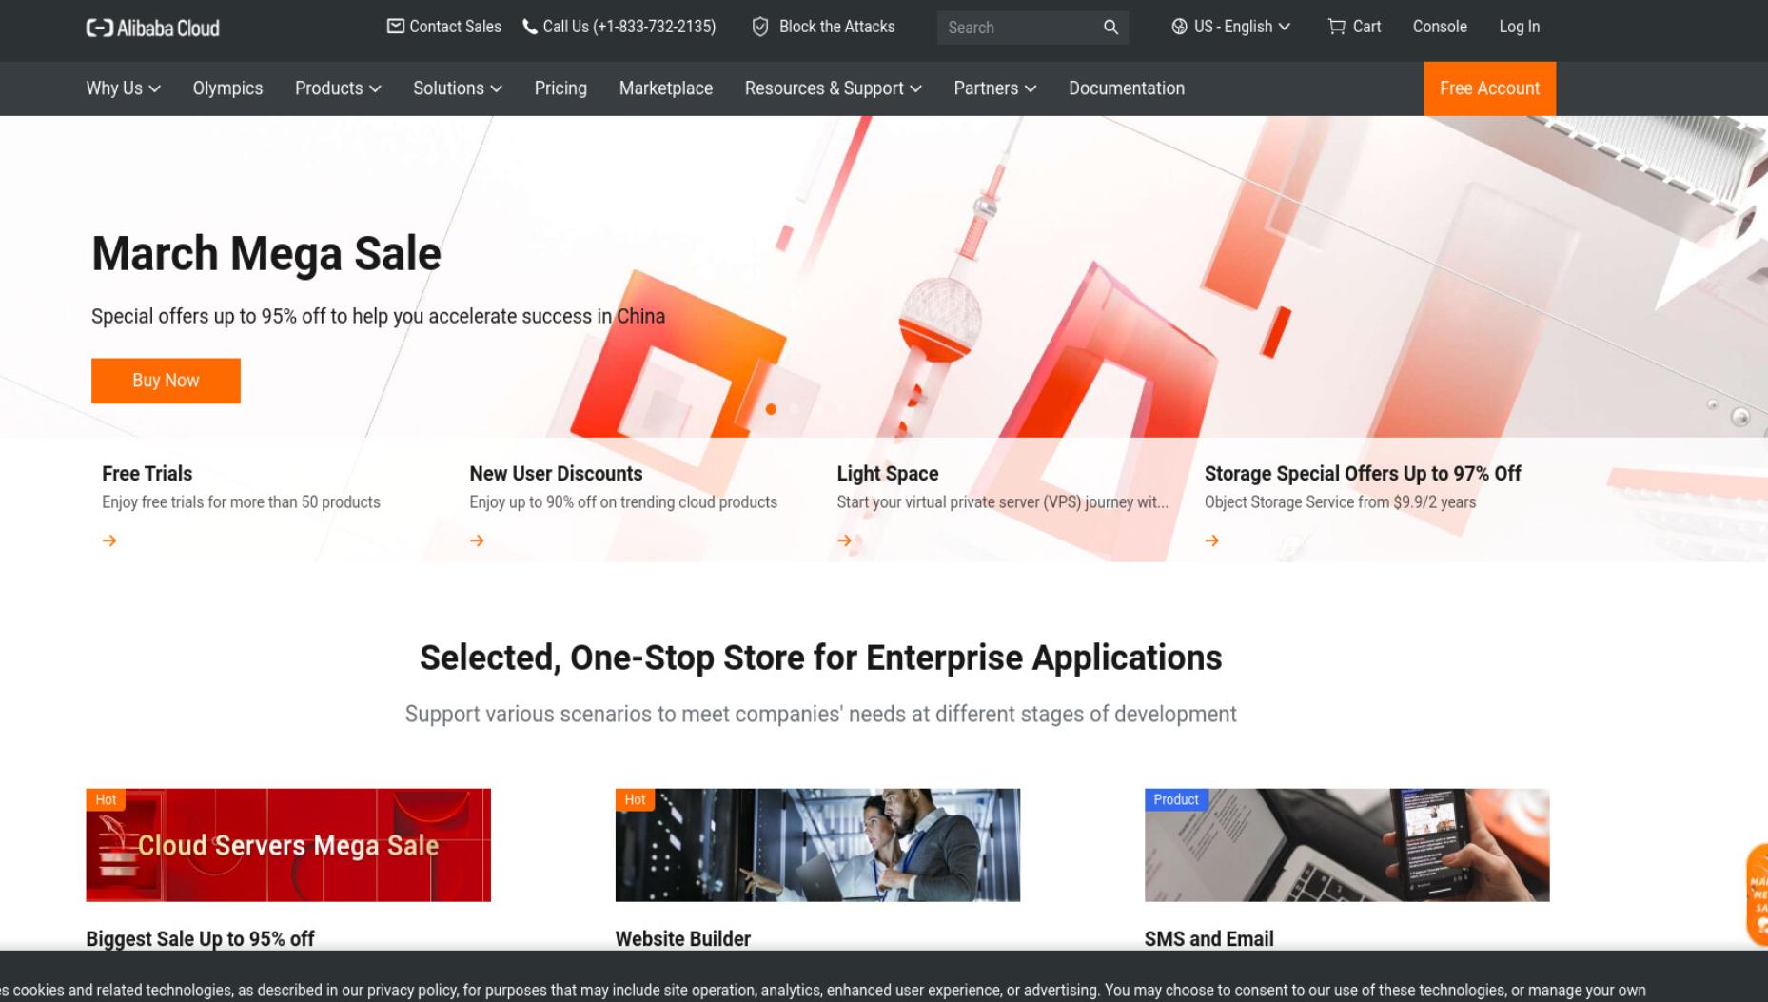Click the Free Account button
The height and width of the screenshot is (1002, 1768).
pyautogui.click(x=1489, y=88)
